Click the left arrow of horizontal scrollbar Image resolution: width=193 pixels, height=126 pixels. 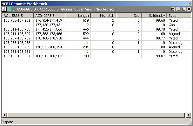point(4,115)
